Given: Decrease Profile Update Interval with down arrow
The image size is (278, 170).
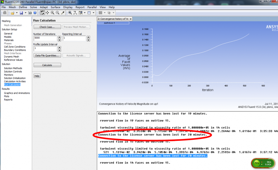Looking at the screenshot, I should (x=59, y=50).
